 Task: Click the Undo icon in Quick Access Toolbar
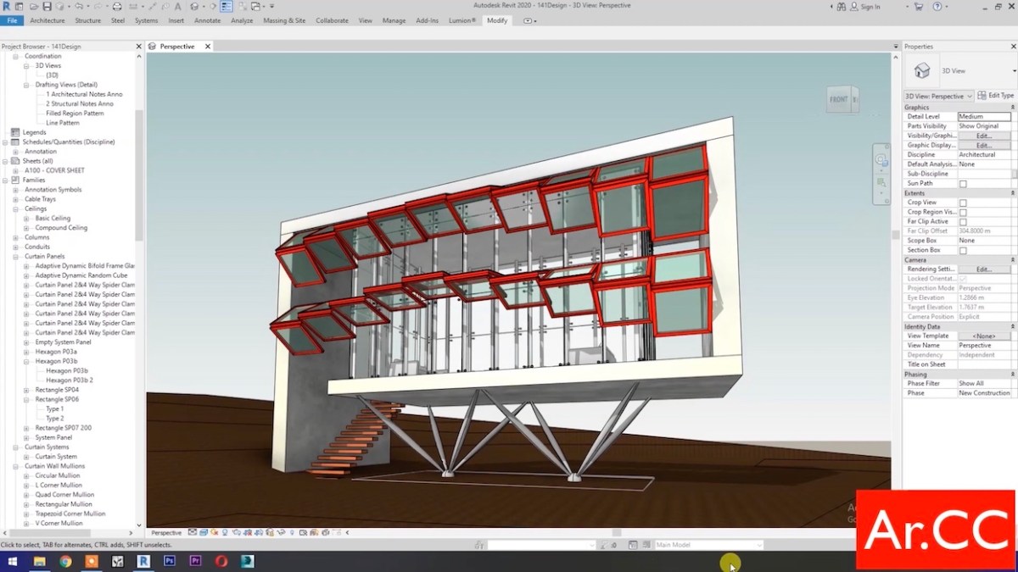[77, 6]
